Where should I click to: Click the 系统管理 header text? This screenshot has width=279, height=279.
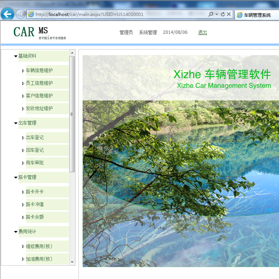point(148,32)
